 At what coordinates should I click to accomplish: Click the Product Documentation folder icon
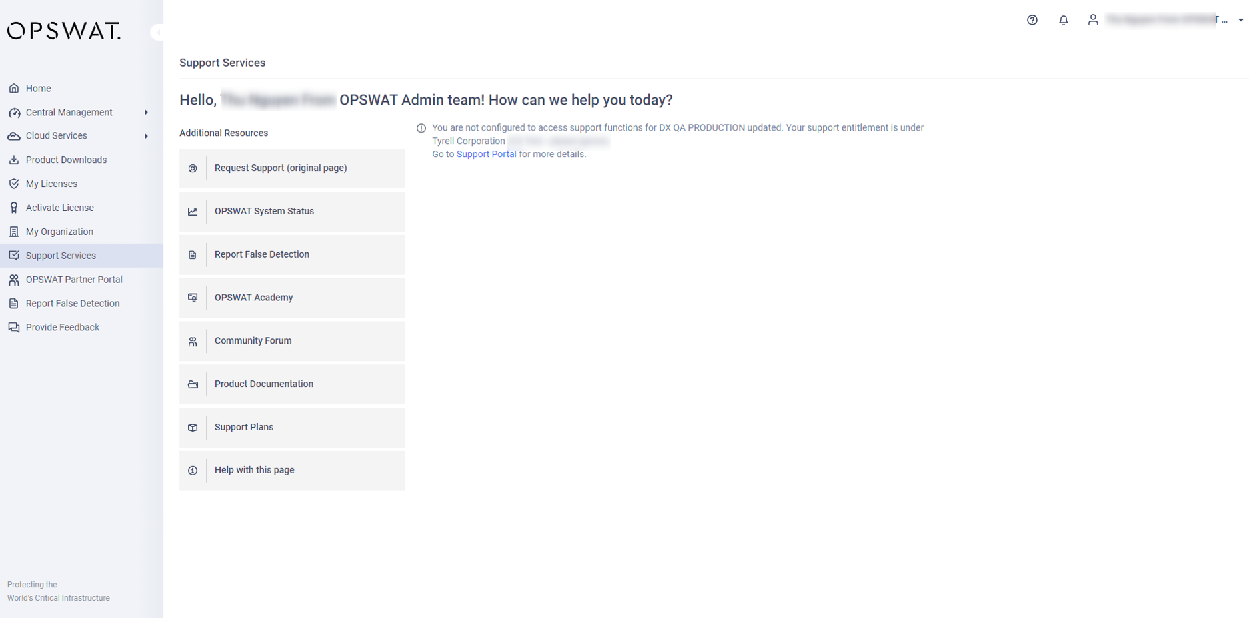pos(193,384)
